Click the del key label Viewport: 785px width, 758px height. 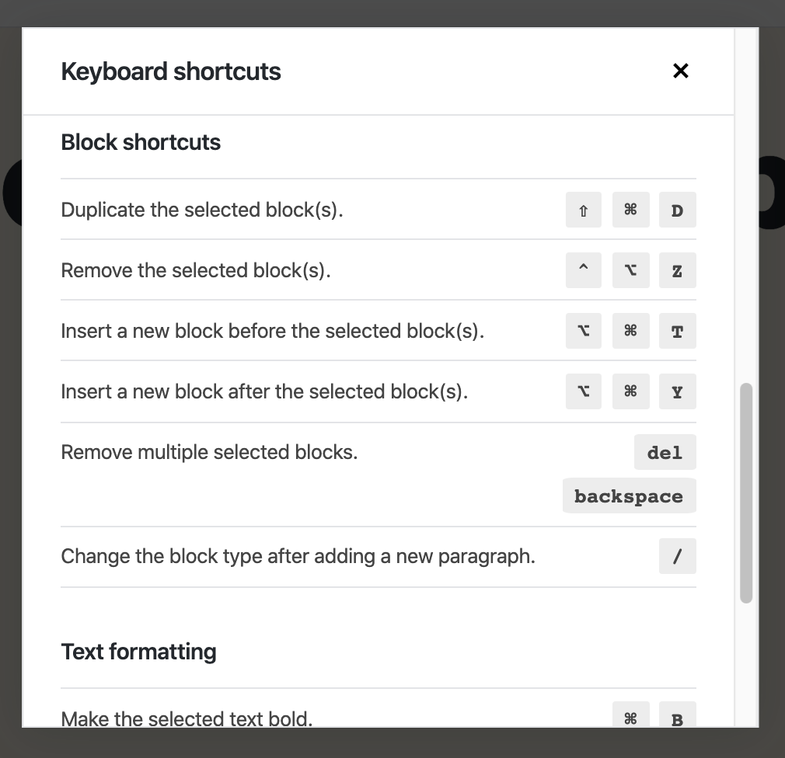pos(665,452)
